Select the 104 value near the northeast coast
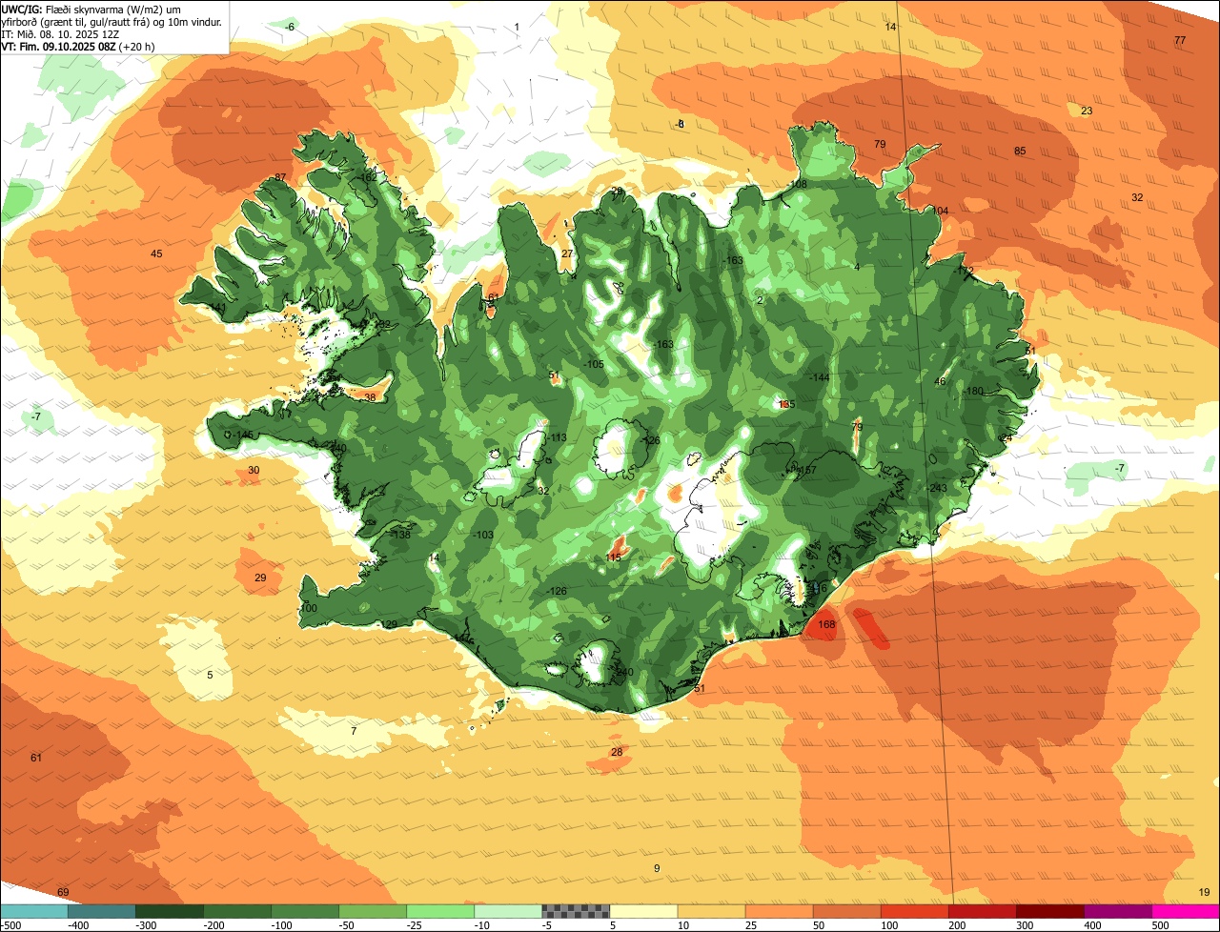Viewport: 1220px width, 932px height. pyautogui.click(x=941, y=212)
